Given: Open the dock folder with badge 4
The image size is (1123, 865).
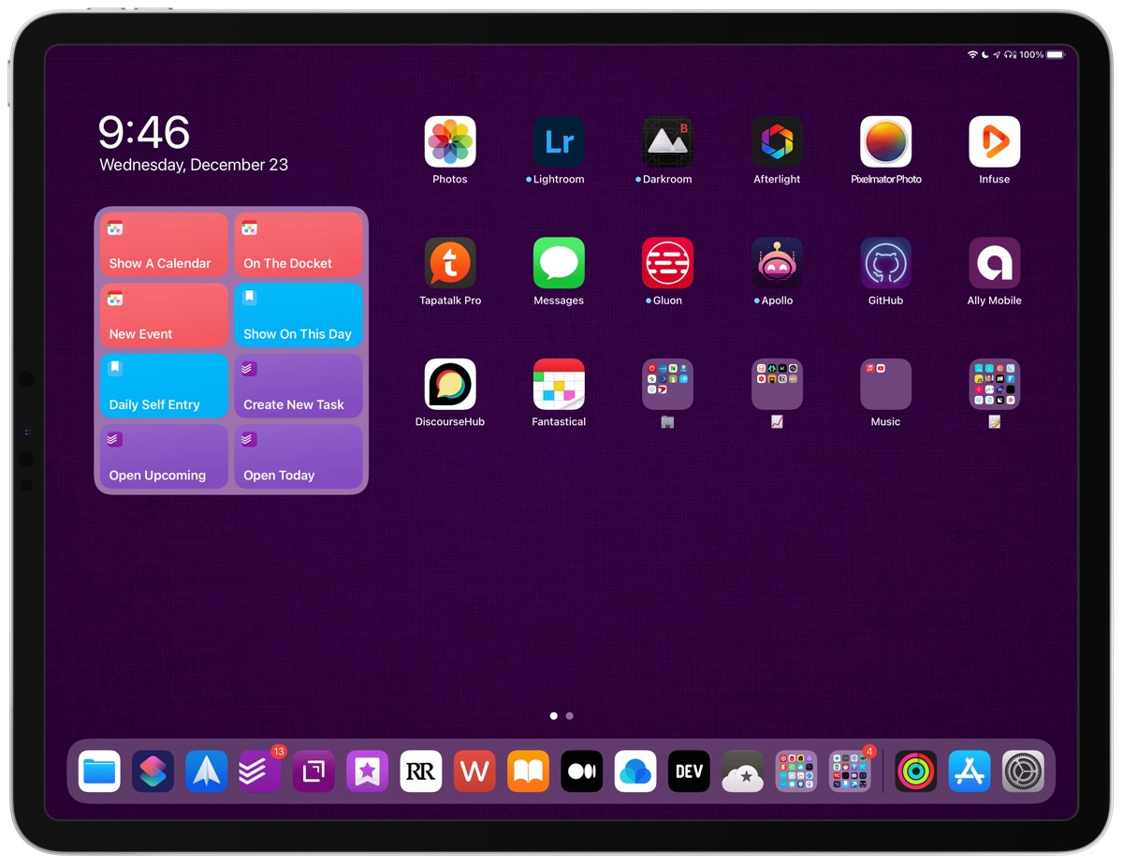Looking at the screenshot, I should coord(850,771).
